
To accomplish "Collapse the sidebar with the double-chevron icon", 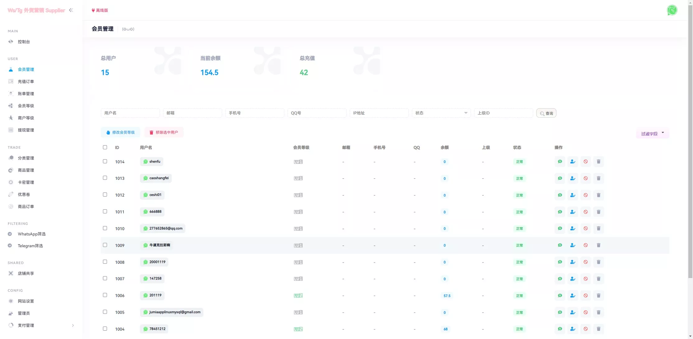I will (x=71, y=10).
